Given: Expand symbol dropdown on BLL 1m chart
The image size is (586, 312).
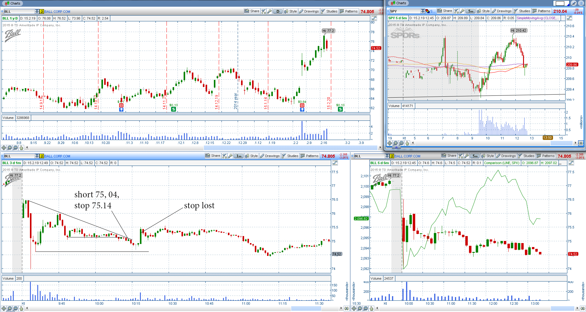Looking at the screenshot, I should pos(37,156).
